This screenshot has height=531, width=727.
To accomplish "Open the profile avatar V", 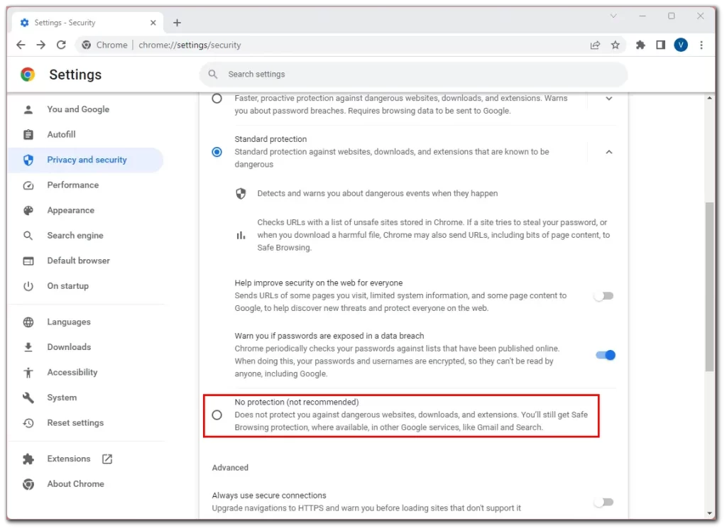I will coord(681,45).
